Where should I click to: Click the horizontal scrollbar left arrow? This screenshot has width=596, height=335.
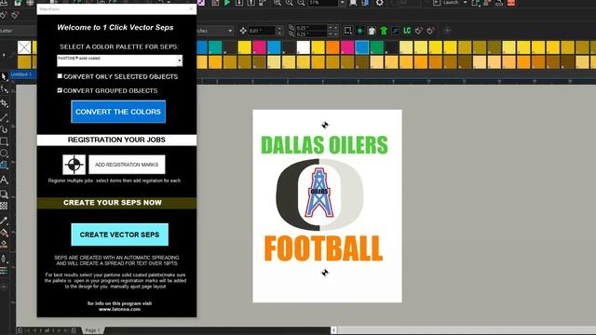(x=333, y=330)
